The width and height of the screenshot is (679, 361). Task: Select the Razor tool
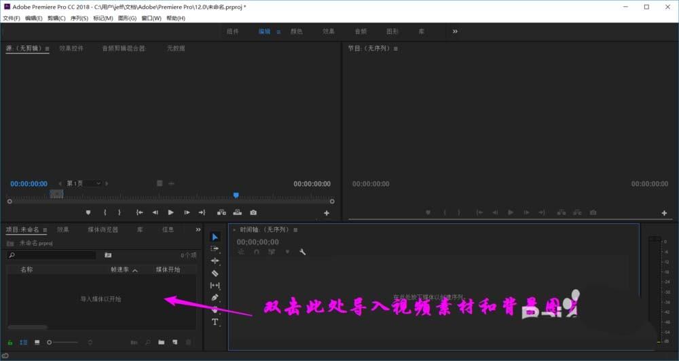[215, 273]
